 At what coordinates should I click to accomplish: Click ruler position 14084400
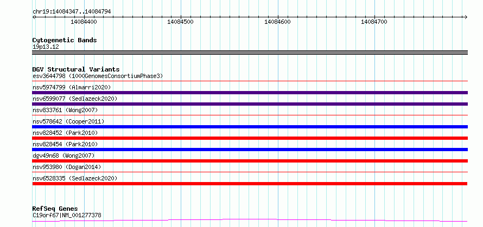pyautogui.click(x=84, y=22)
